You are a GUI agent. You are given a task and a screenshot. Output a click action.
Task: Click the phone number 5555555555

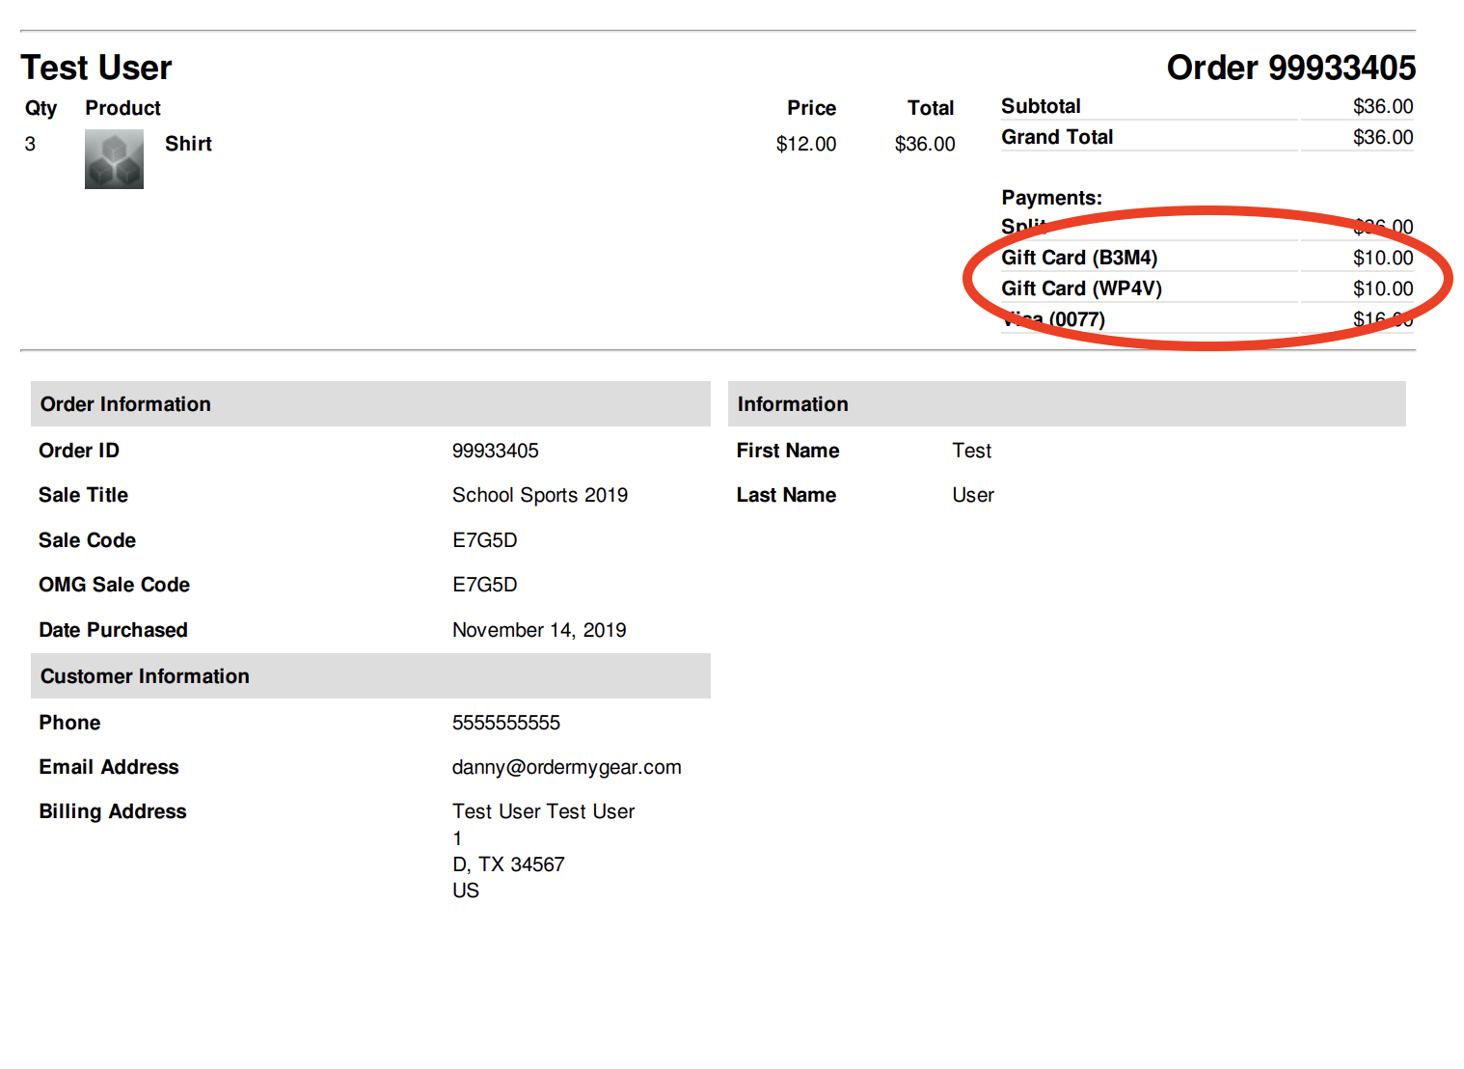click(x=506, y=723)
